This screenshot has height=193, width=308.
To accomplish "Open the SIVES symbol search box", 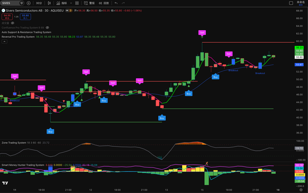I will point(12,3).
